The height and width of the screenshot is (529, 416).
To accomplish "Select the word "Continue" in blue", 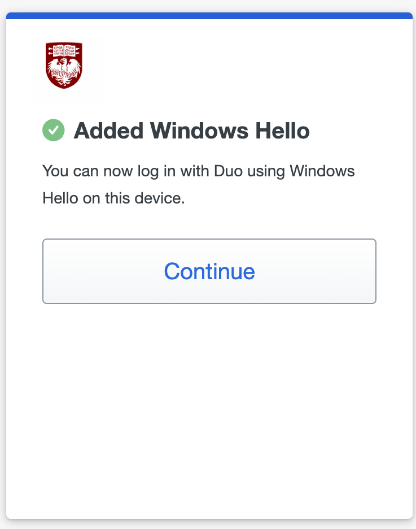I will [x=209, y=271].
